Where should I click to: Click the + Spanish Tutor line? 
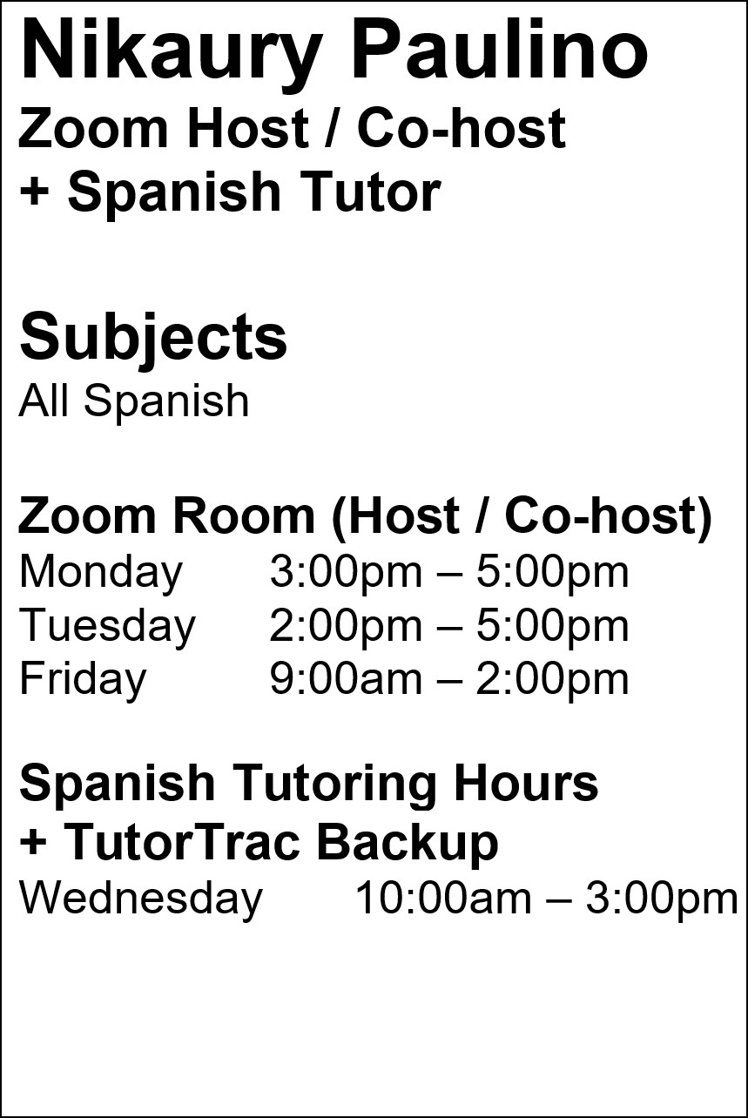[230, 192]
